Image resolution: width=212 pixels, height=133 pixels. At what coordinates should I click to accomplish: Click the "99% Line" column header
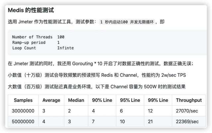(x=158, y=100)
